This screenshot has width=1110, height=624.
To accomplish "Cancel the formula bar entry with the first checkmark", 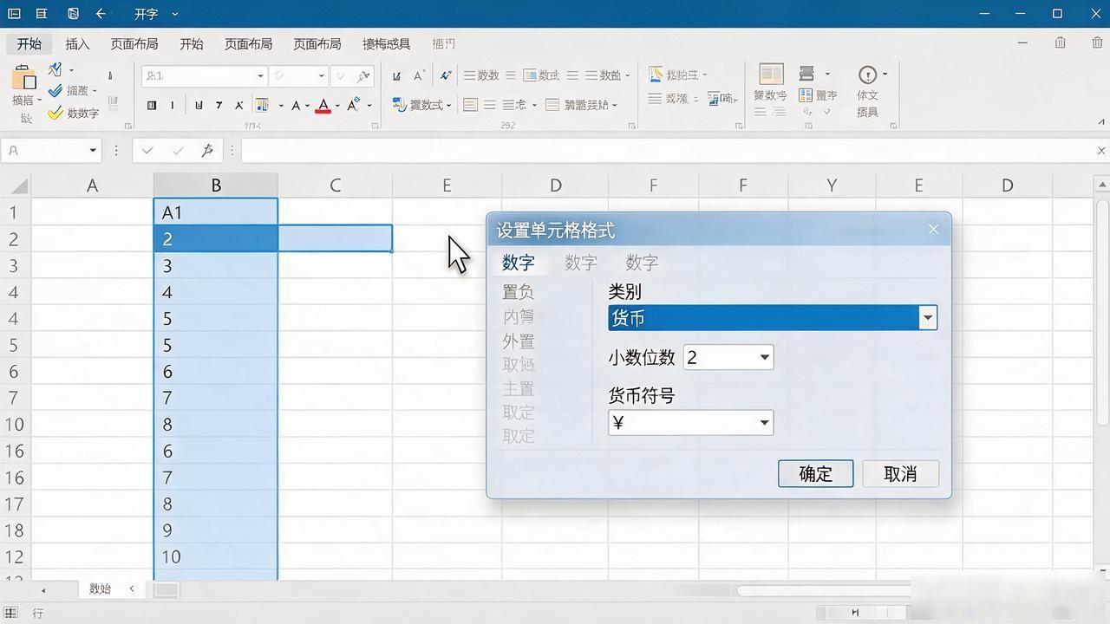I will tap(147, 150).
